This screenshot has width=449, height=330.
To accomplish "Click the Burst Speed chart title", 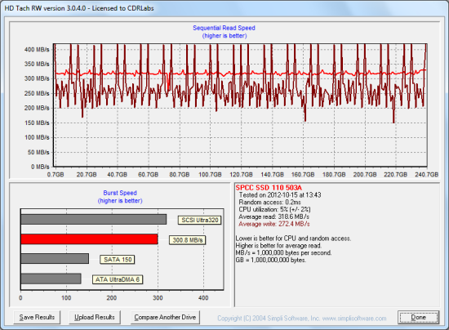I will click(120, 193).
